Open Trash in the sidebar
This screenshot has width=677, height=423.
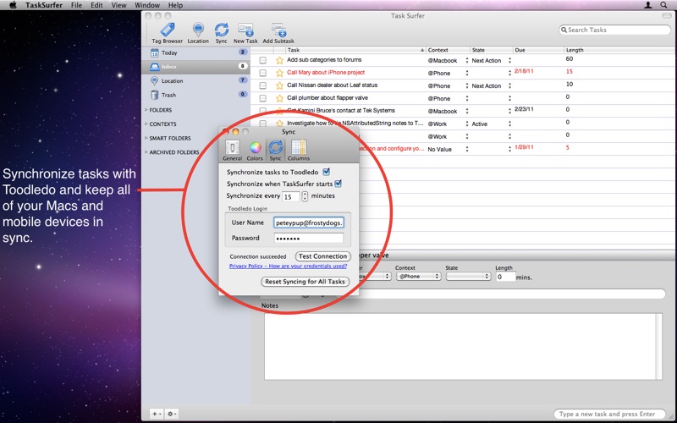196,95
